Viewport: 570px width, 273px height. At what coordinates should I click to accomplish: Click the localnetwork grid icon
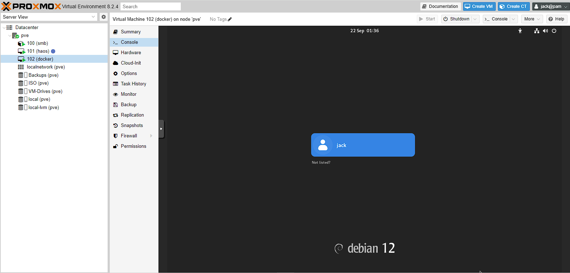[x=21, y=67]
